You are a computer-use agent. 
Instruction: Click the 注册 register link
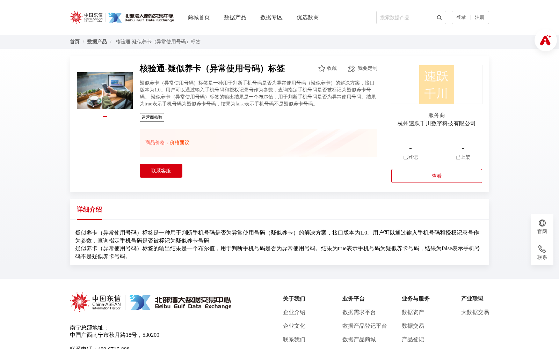pos(480,17)
